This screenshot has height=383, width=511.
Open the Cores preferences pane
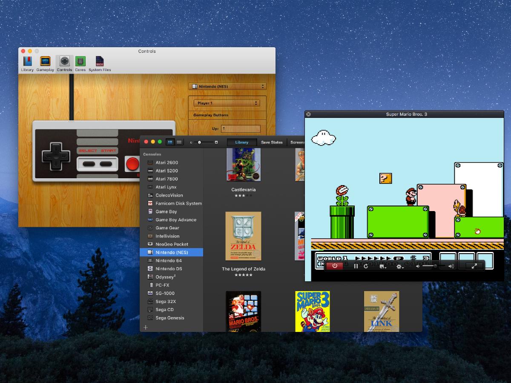(x=80, y=64)
